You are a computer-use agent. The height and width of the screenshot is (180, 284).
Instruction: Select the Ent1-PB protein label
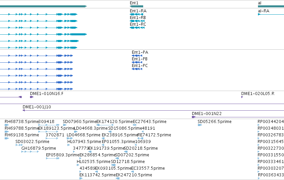click(x=139, y=59)
